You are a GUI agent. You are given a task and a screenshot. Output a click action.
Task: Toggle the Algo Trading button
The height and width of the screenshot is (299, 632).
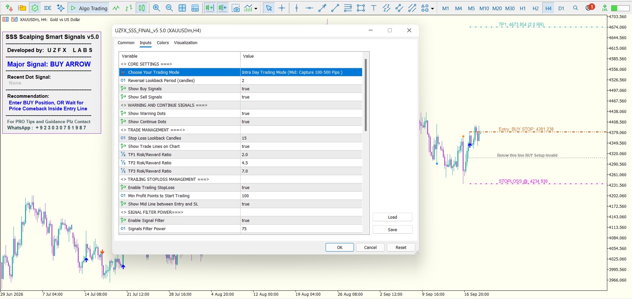[x=89, y=8]
